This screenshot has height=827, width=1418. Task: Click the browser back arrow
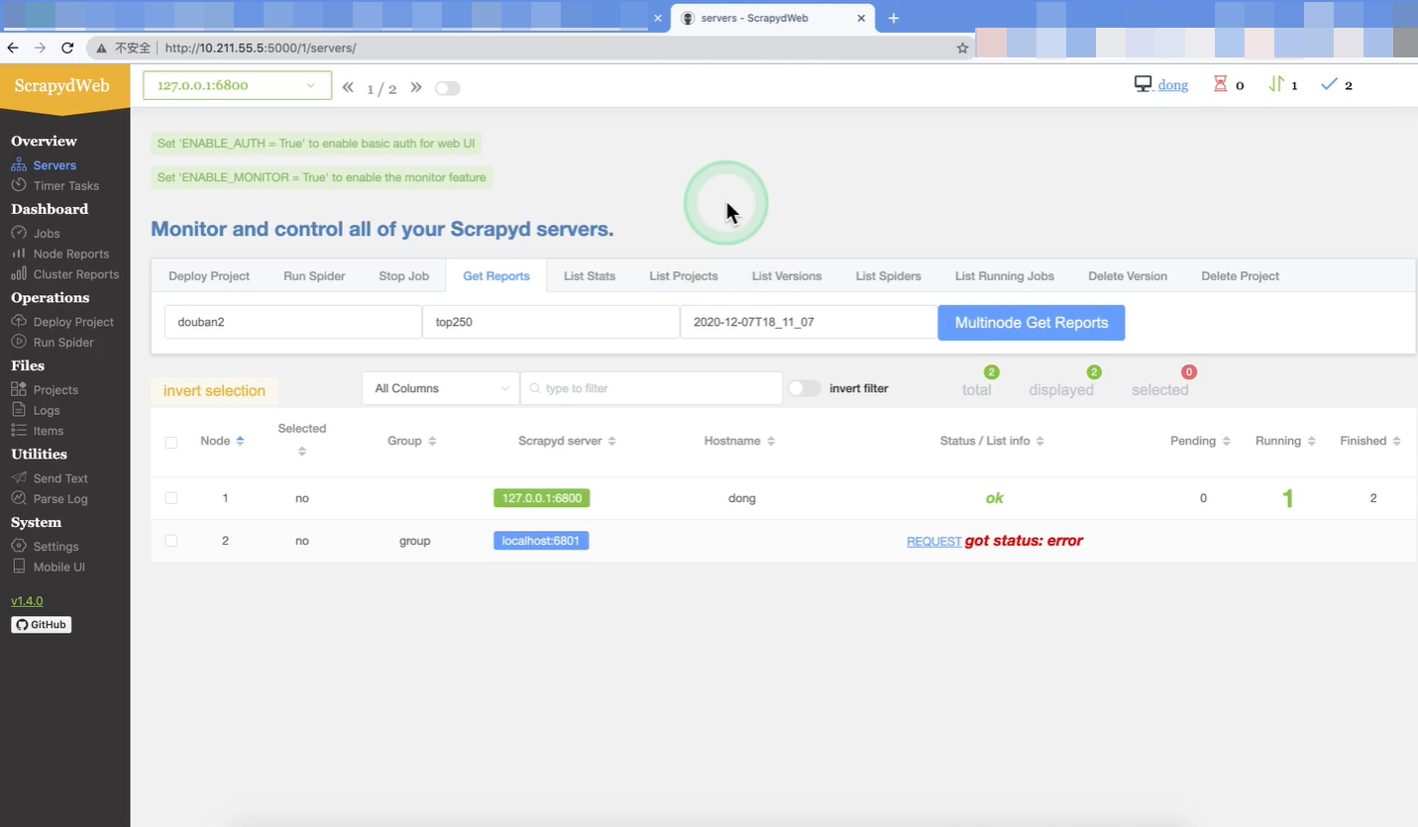tap(13, 48)
